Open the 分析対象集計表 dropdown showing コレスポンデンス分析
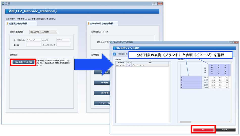Viewport: 240px width, 136px height. pos(43,32)
